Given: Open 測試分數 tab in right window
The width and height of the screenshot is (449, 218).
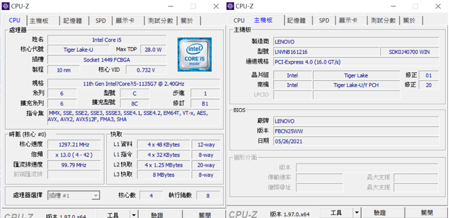Looking at the screenshot, I should (383, 21).
